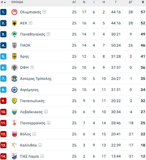Click the ΑΕΚ team logo
Viewport: 146px width, 160px height.
click(14, 23)
